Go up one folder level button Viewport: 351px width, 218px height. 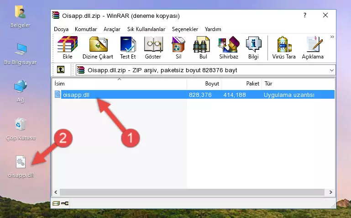61,70
